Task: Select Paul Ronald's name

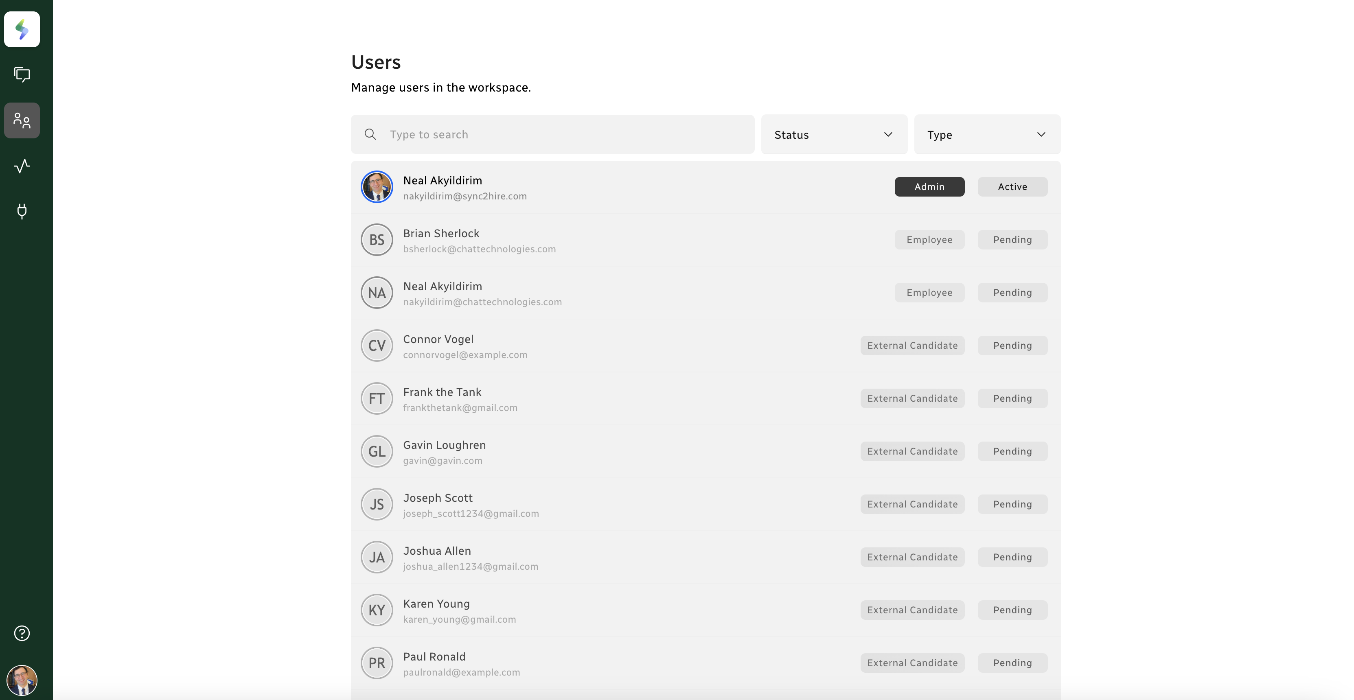Action: tap(434, 657)
